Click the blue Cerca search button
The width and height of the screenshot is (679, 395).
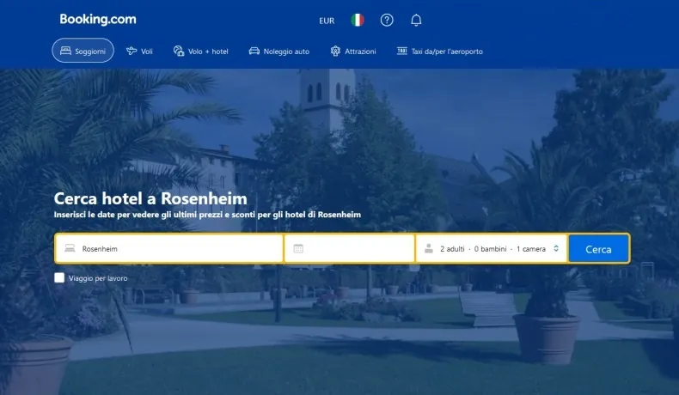click(x=598, y=249)
